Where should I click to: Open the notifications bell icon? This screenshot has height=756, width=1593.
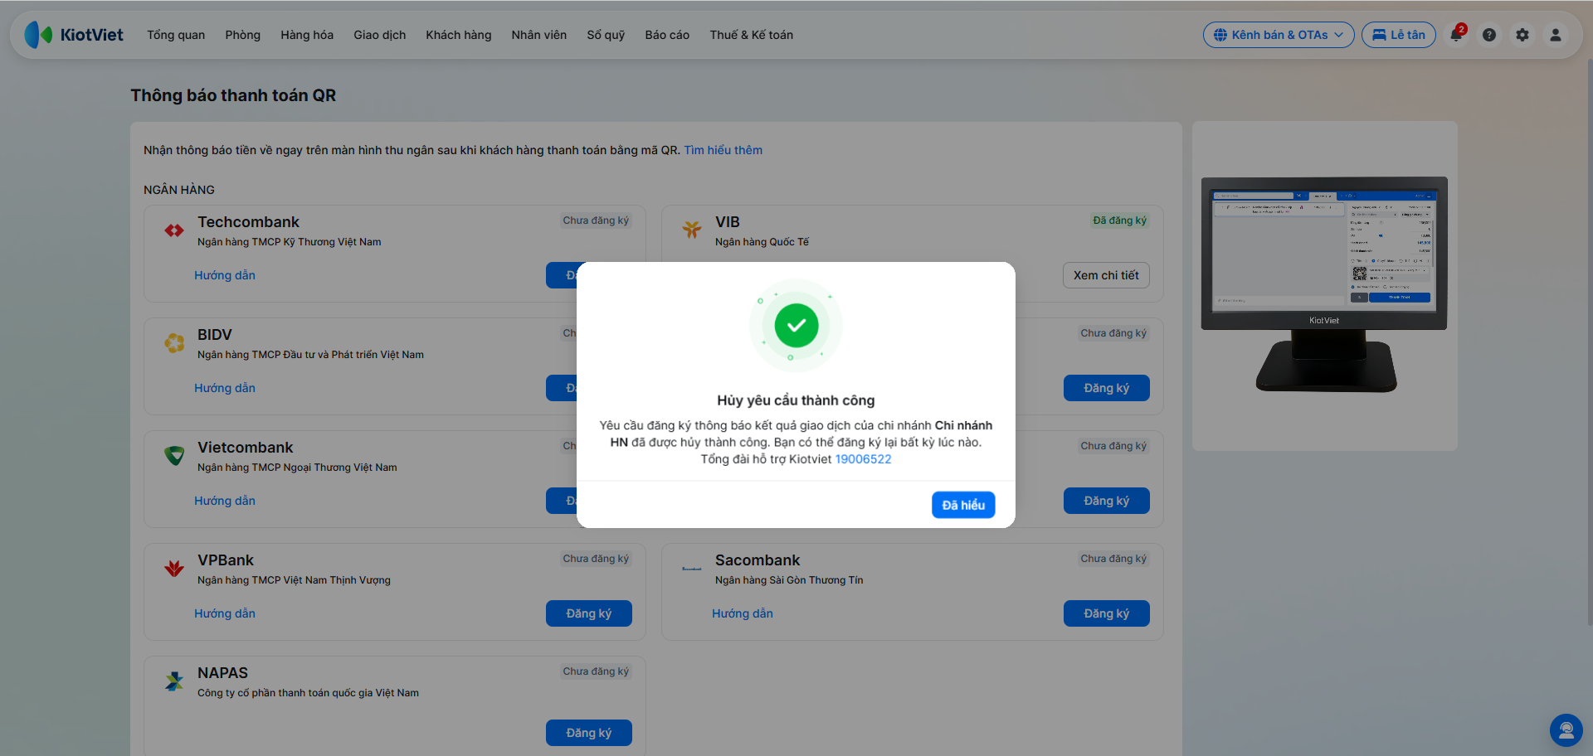[x=1457, y=35]
